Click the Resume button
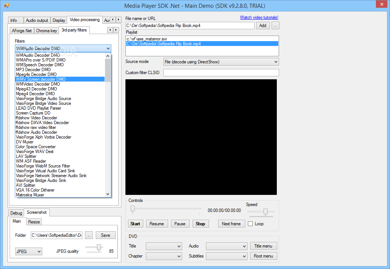This screenshot has height=269, width=390. (157, 223)
